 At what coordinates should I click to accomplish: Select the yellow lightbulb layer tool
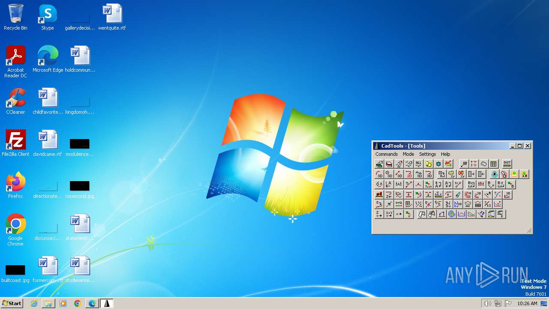point(428,164)
